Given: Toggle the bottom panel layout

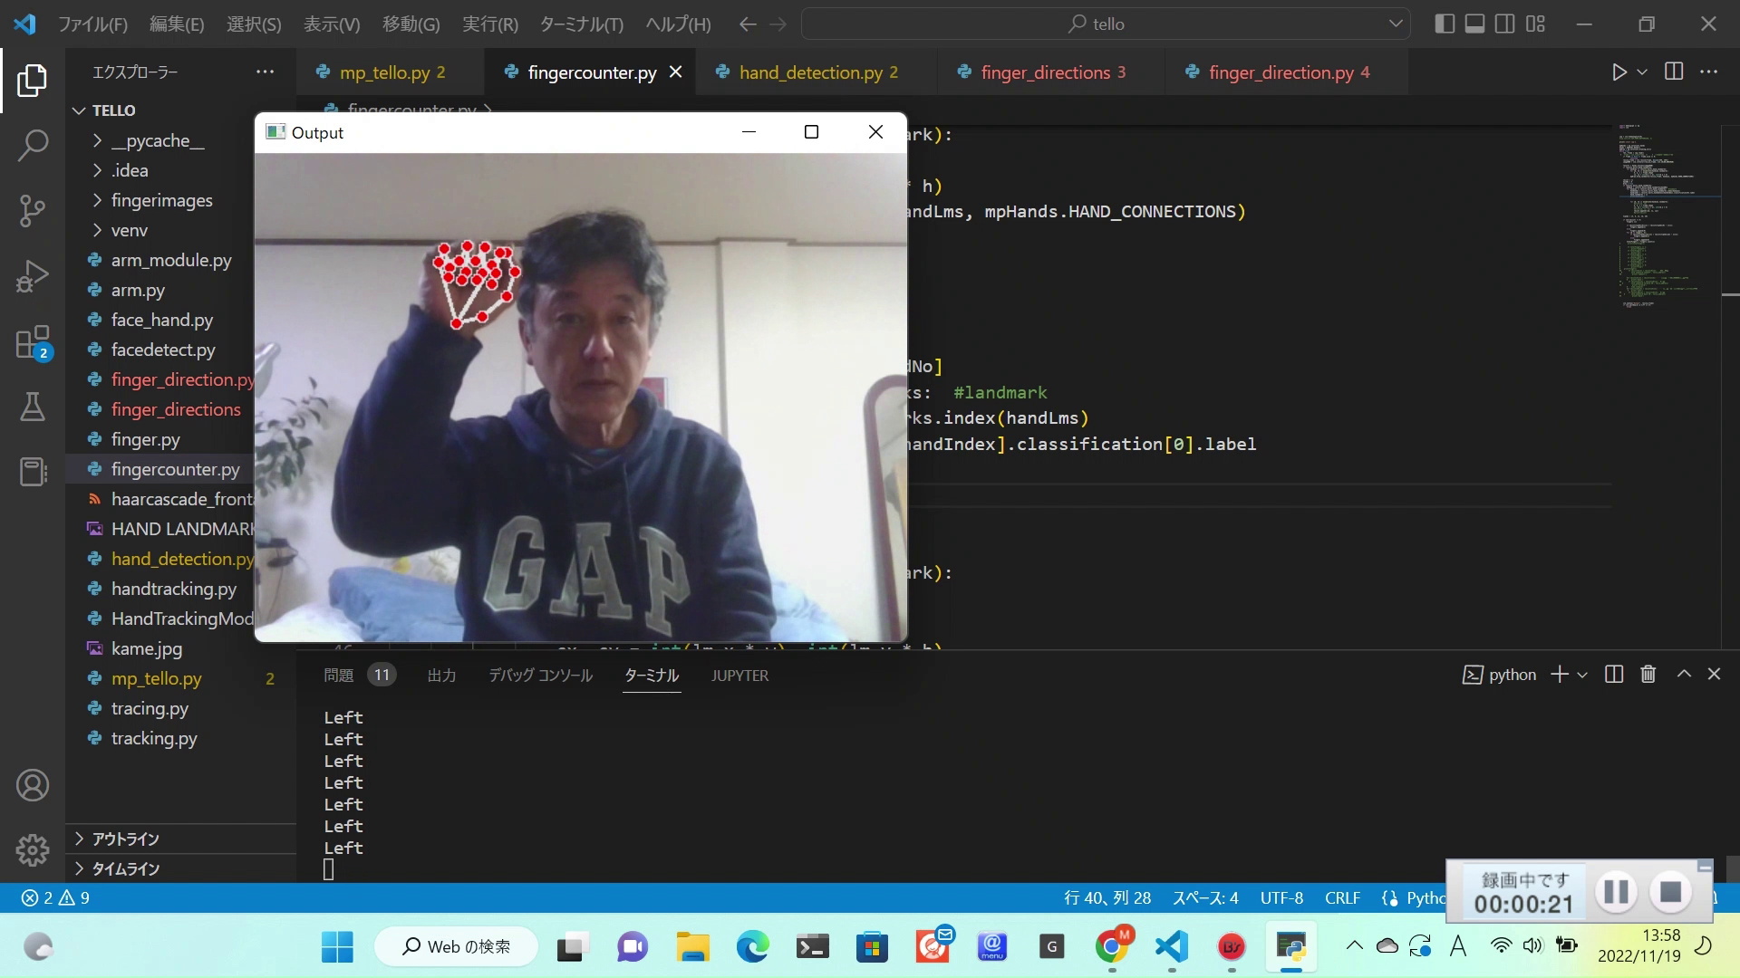Looking at the screenshot, I should [1474, 24].
